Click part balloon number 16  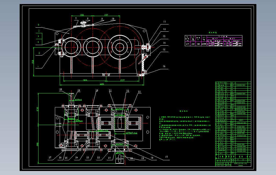point(164,66)
